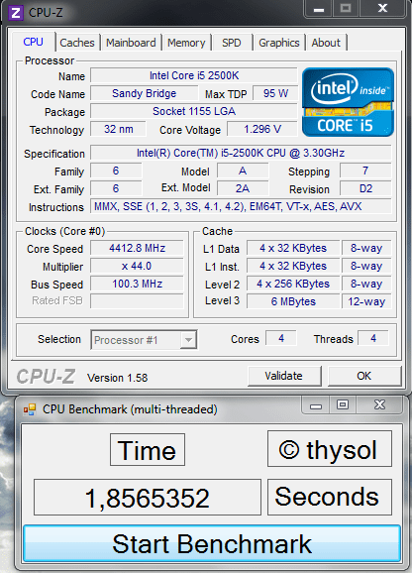Close the CPU-Z window

[382, 9]
